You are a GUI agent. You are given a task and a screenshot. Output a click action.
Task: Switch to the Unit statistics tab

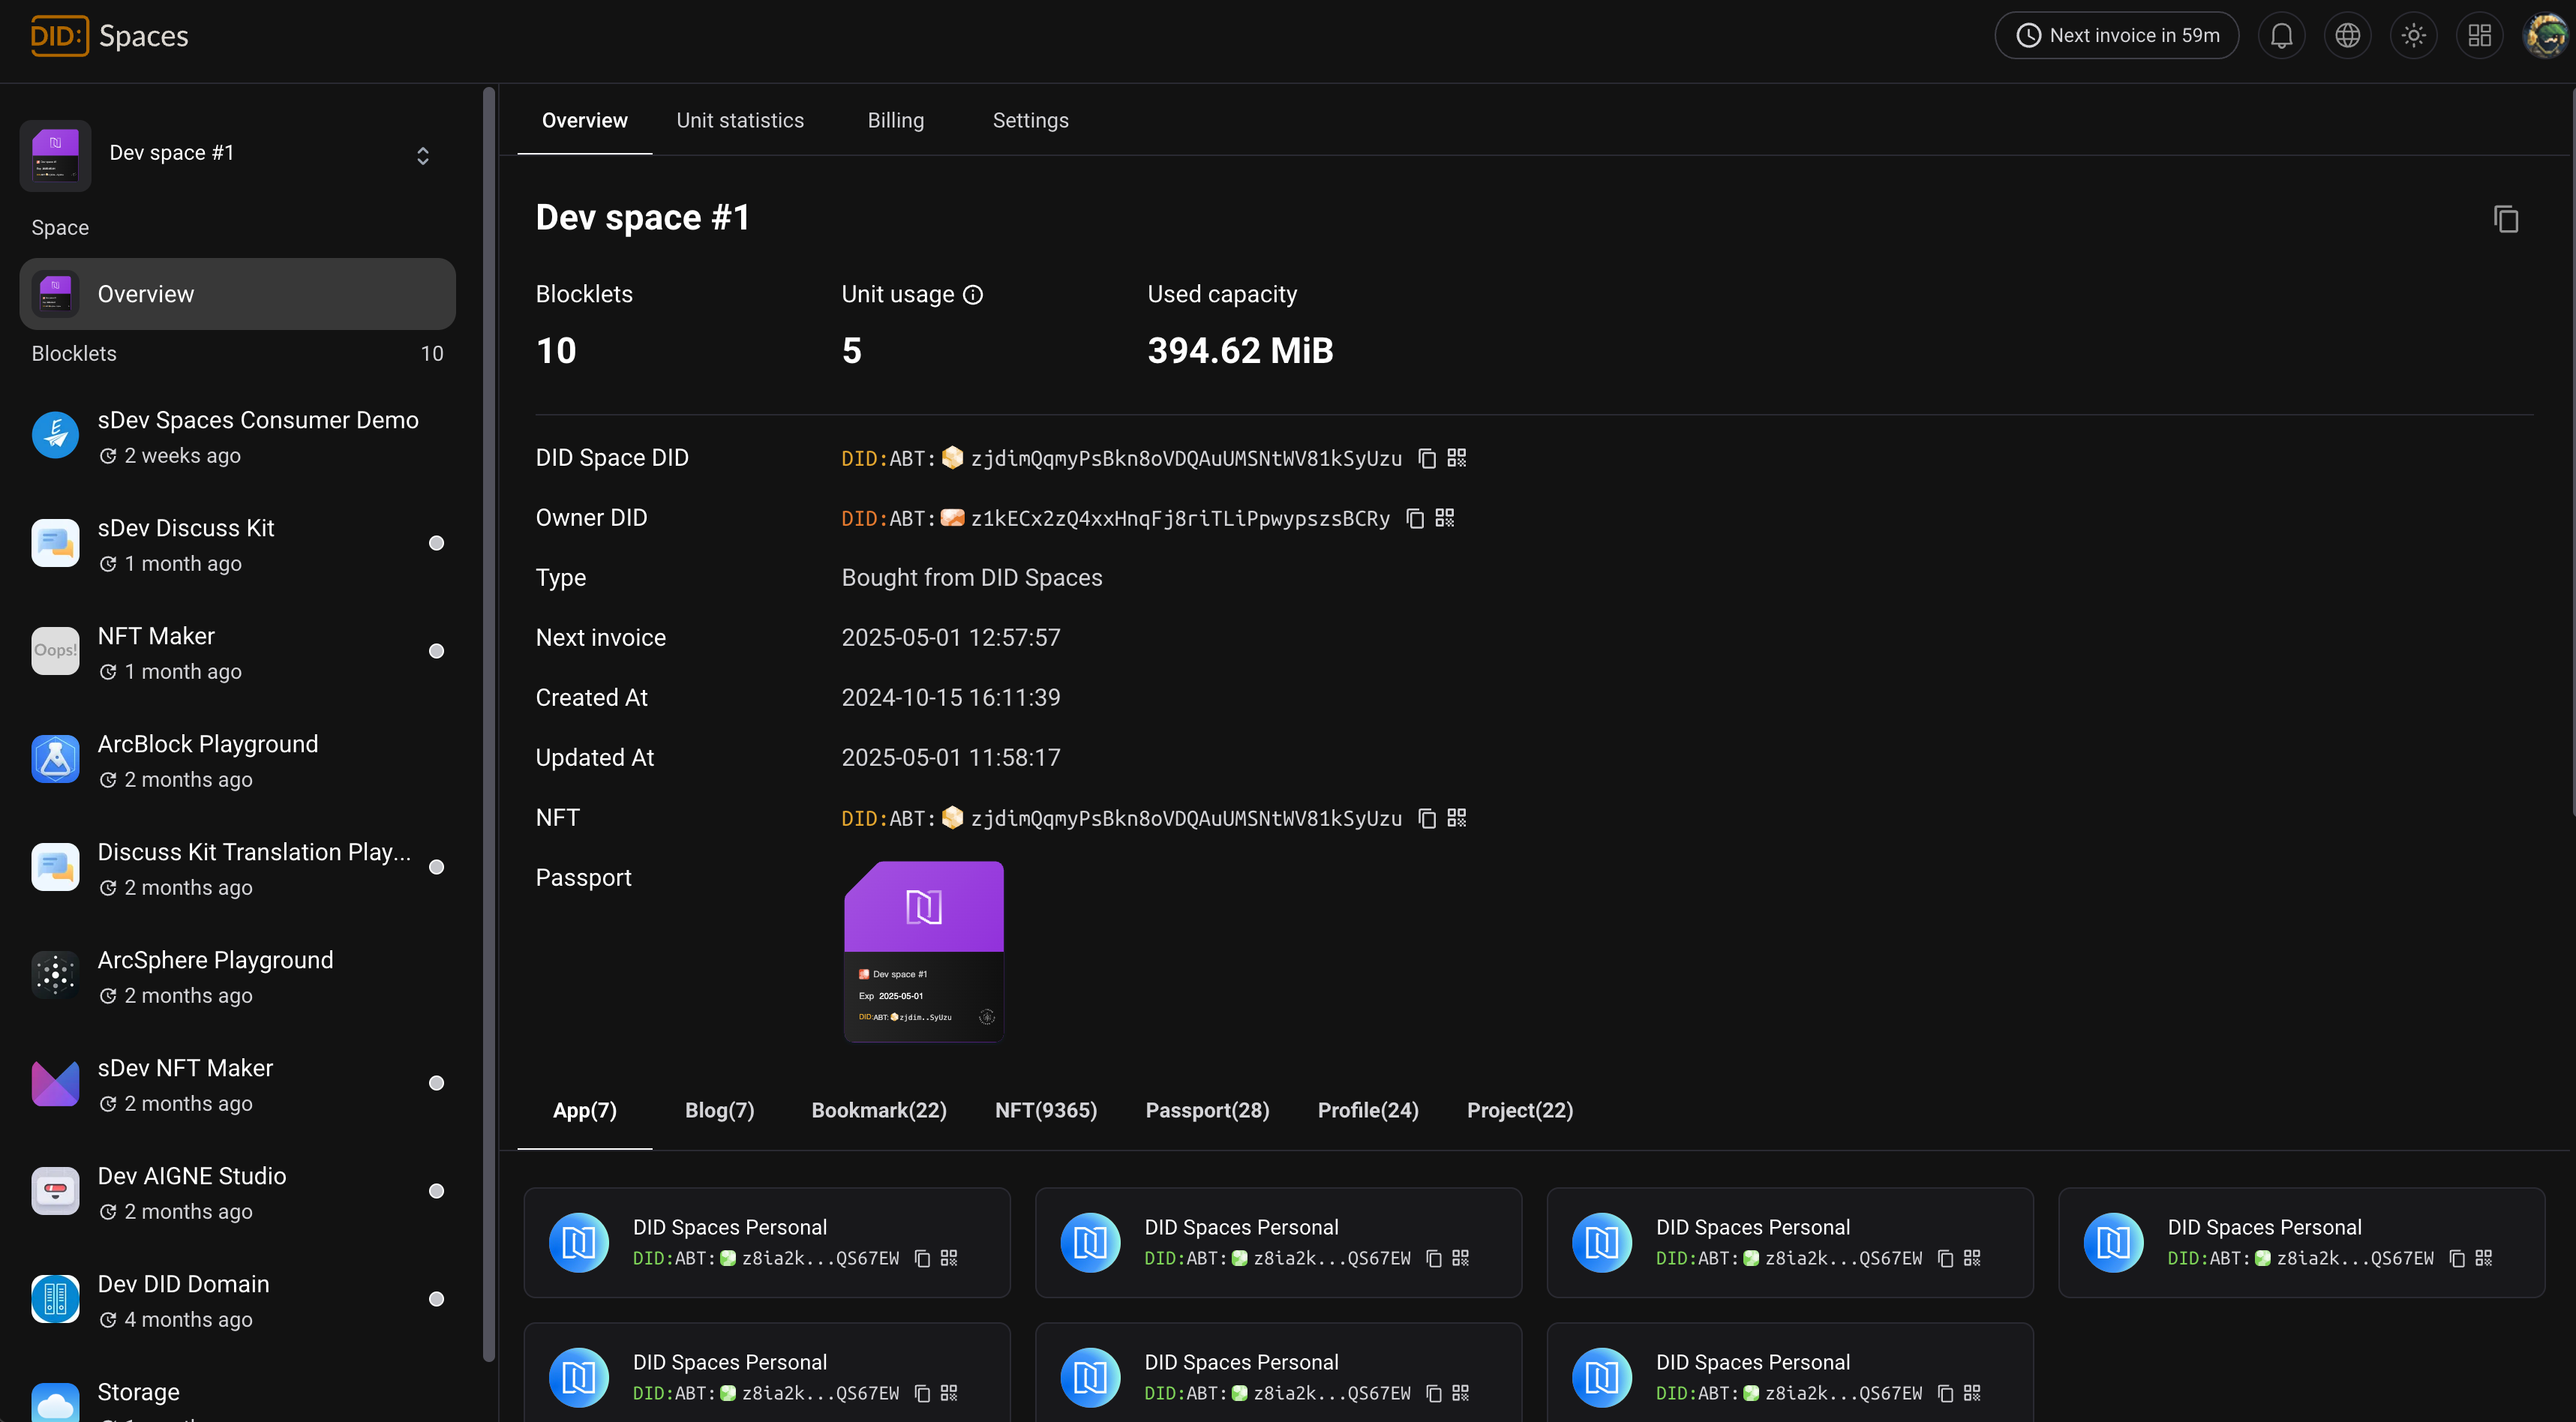[740, 120]
